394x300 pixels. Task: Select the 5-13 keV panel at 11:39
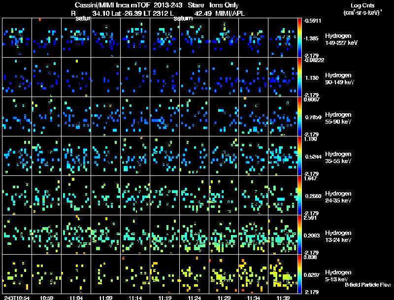283,274
